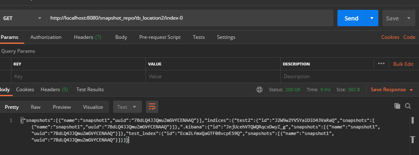The height and width of the screenshot is (155, 419).
Task: Click the three-dots column options icon
Action: (x=381, y=64)
